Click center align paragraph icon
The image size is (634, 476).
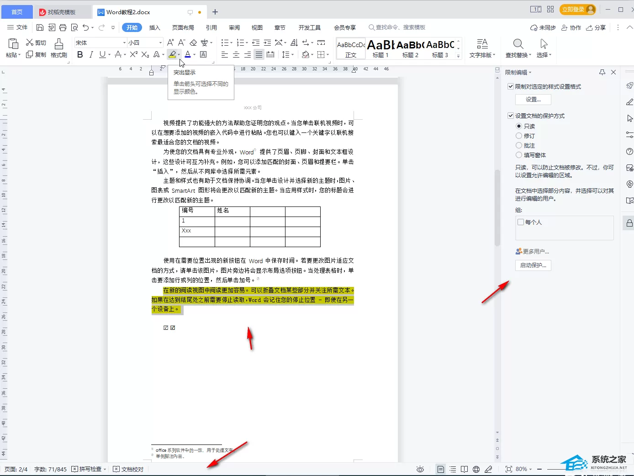236,54
